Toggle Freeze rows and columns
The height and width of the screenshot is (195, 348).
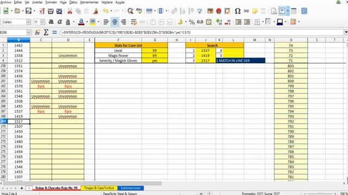pos(282,11)
